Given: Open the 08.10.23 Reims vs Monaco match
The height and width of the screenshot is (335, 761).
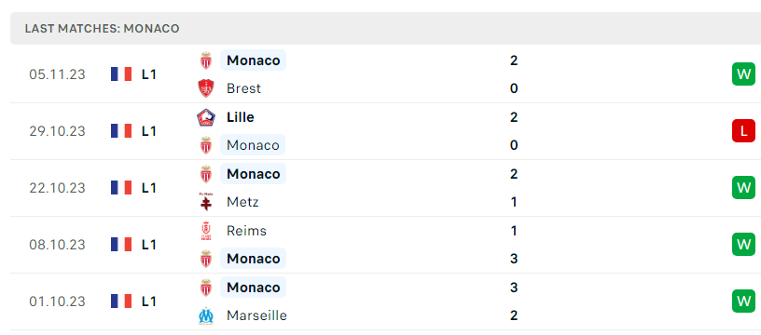Looking at the screenshot, I should point(385,245).
